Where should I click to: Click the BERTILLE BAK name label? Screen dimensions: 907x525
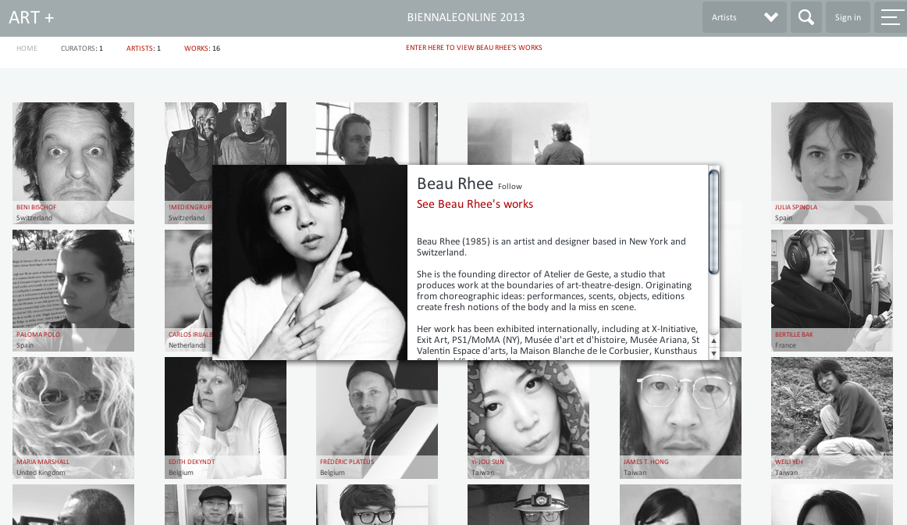[794, 334]
